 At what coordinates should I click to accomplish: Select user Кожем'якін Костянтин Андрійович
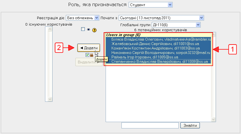[x=158, y=48]
